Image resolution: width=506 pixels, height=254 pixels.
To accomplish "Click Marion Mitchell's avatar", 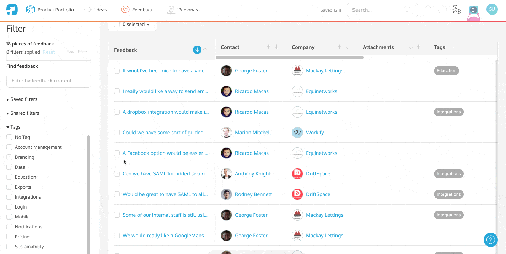I will pyautogui.click(x=226, y=133).
